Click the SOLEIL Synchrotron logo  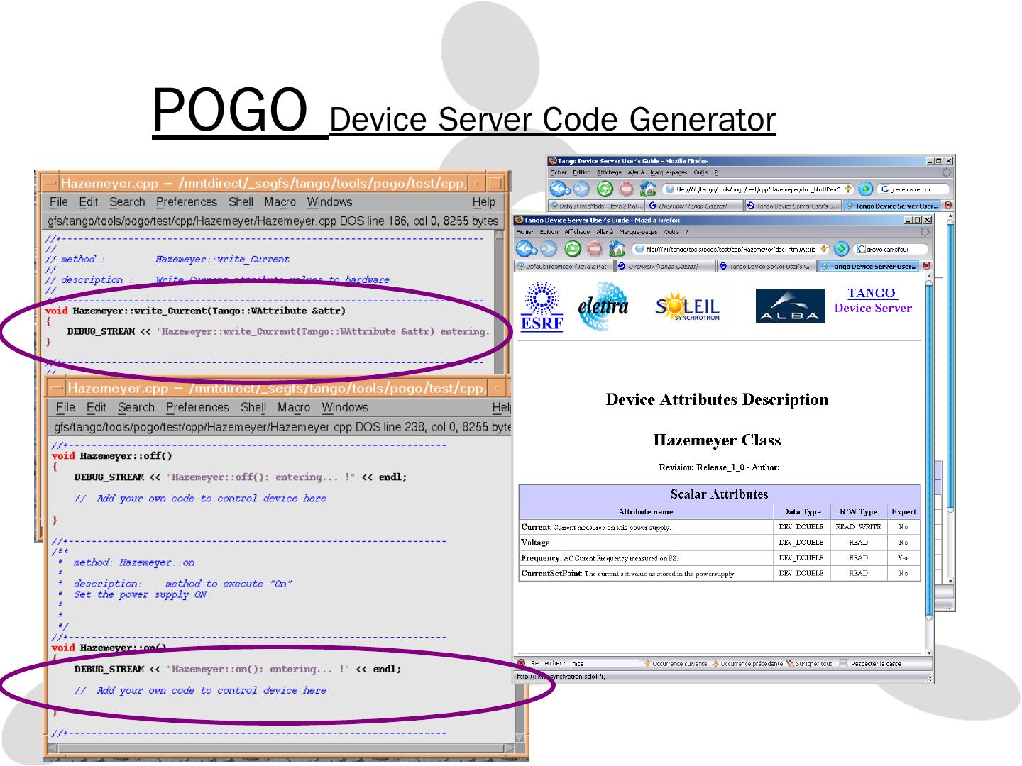[x=688, y=307]
